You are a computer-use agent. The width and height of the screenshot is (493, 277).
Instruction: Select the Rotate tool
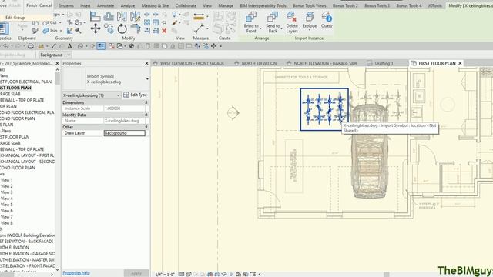pyautogui.click(x=122, y=29)
